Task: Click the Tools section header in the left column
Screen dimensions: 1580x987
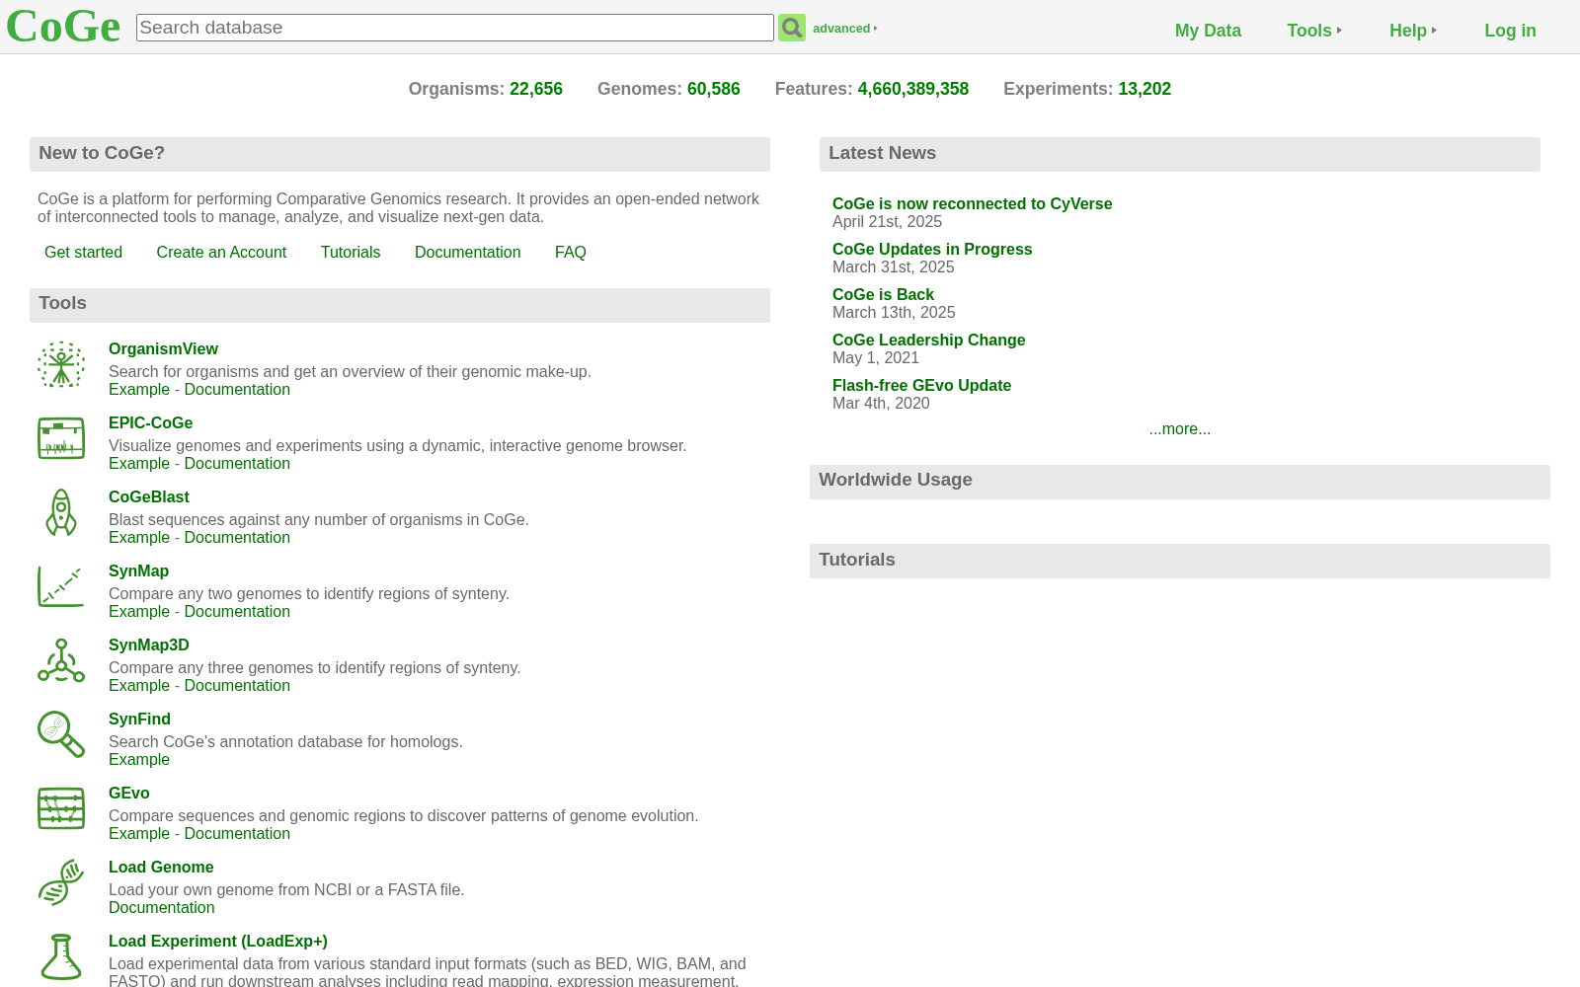Action: pyautogui.click(x=400, y=305)
